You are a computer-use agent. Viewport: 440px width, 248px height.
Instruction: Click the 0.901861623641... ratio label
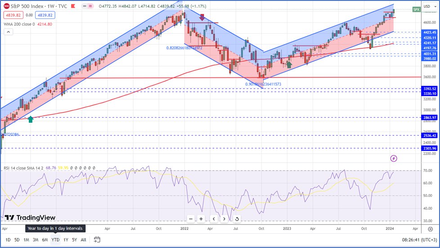click(263, 84)
